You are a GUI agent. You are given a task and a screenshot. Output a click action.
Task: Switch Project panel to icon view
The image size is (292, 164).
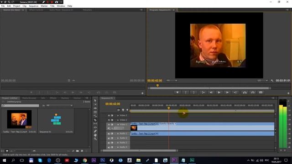[x=7, y=151]
